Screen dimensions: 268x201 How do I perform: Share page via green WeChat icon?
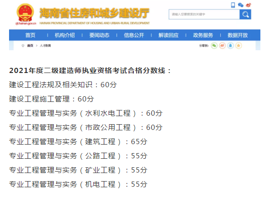(x=214, y=46)
